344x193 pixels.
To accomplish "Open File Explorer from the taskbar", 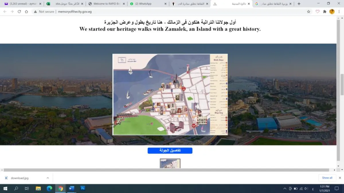I will coord(38,188).
